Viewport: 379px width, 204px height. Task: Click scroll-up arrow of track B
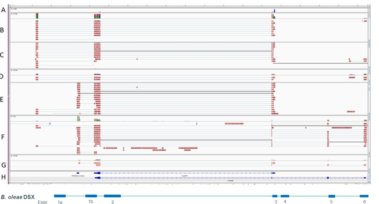[370, 14]
